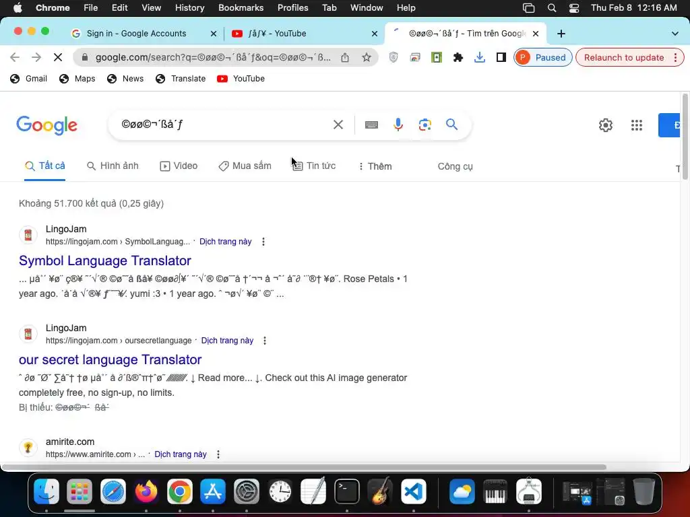Select the Mua sắm shopping tab

click(x=245, y=166)
